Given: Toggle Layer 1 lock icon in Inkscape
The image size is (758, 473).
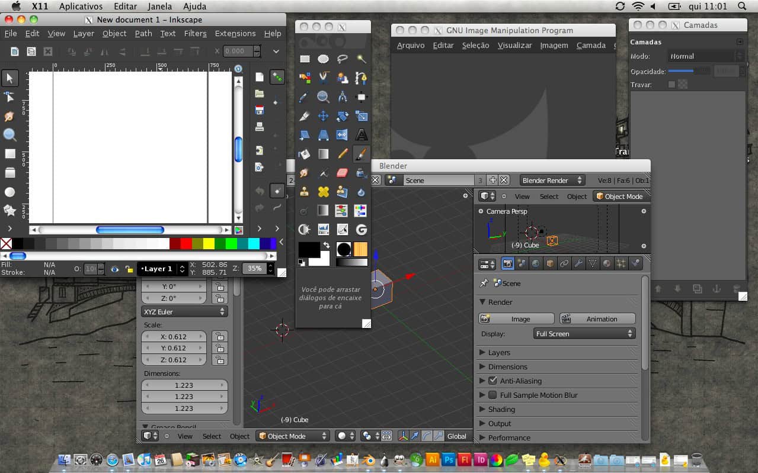Looking at the screenshot, I should coord(129,269).
